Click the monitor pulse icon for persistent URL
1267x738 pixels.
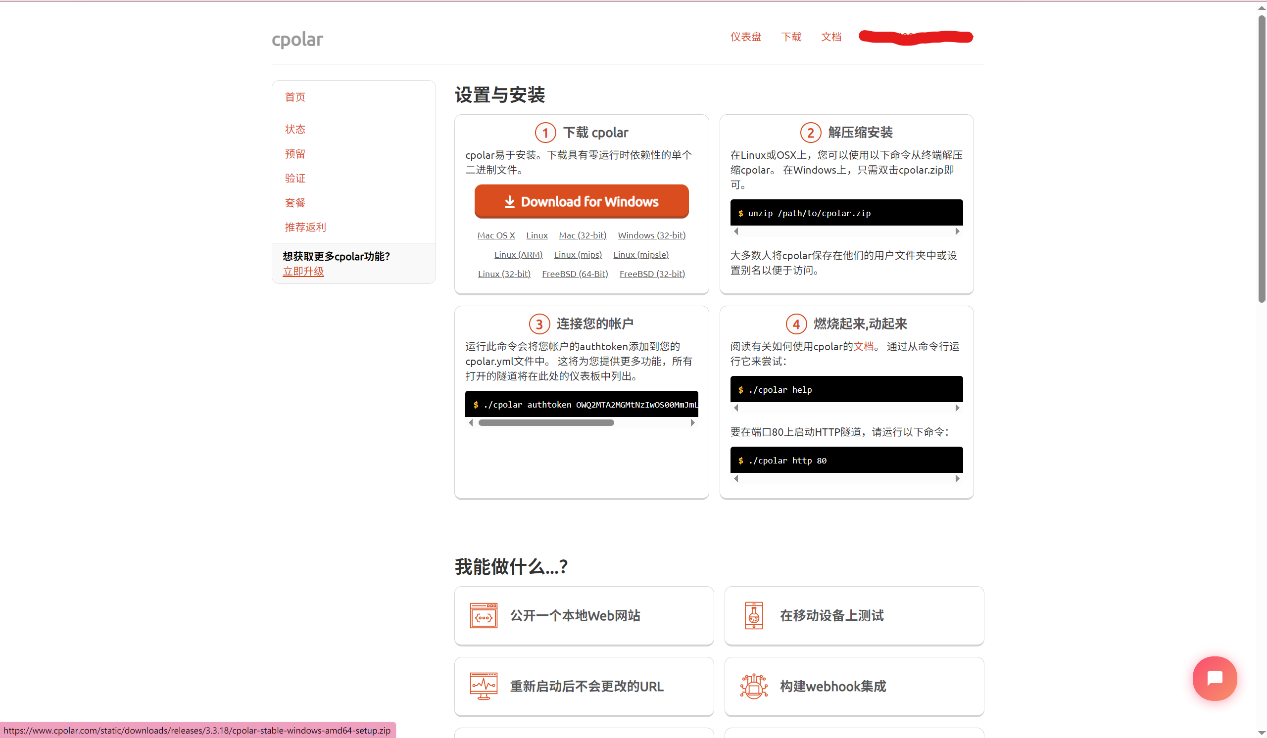[484, 686]
